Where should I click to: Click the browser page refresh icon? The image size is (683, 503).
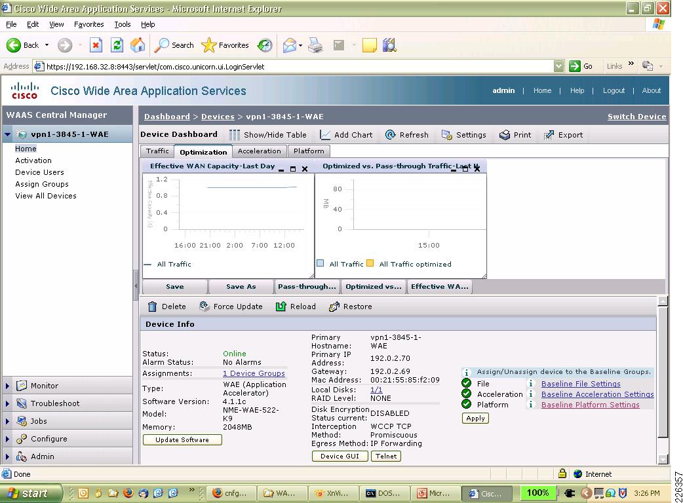(117, 45)
